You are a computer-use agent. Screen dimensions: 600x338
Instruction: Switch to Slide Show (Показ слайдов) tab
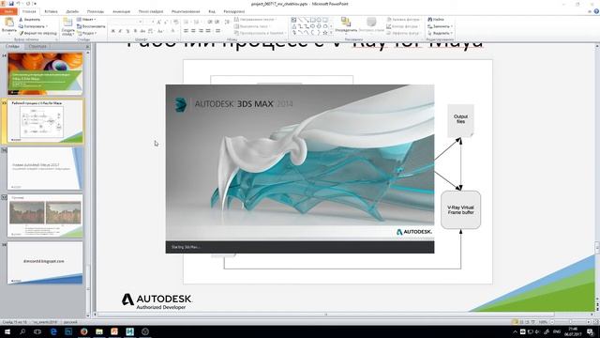click(x=151, y=11)
